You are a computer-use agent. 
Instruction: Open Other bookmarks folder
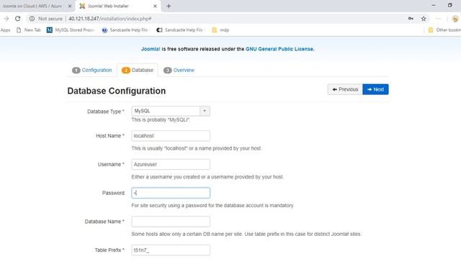tap(444, 30)
